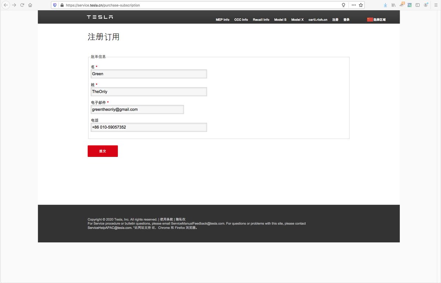The image size is (441, 283).
Task: Click the Tesla logo in the header
Action: [100, 17]
